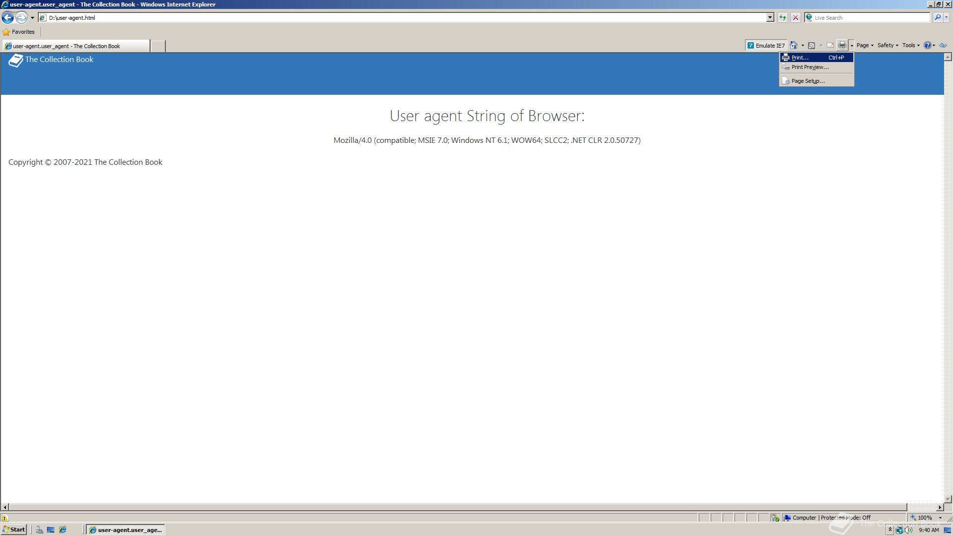Screen dimensions: 953x536
Task: Click the red Stop loading icon
Action: coord(796,18)
